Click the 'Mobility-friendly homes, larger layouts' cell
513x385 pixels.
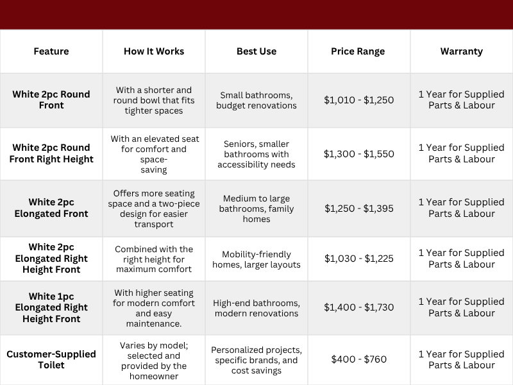pos(256,259)
